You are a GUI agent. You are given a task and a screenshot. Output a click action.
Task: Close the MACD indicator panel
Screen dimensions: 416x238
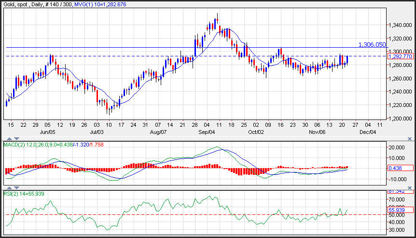pos(411,139)
